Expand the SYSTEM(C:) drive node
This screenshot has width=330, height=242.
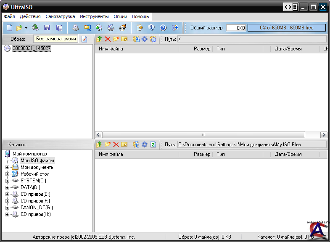7,181
